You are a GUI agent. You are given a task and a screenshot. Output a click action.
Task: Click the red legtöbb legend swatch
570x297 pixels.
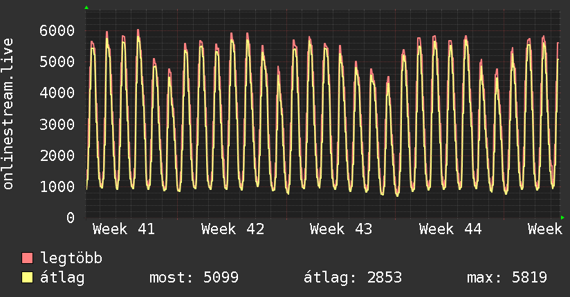(28, 258)
